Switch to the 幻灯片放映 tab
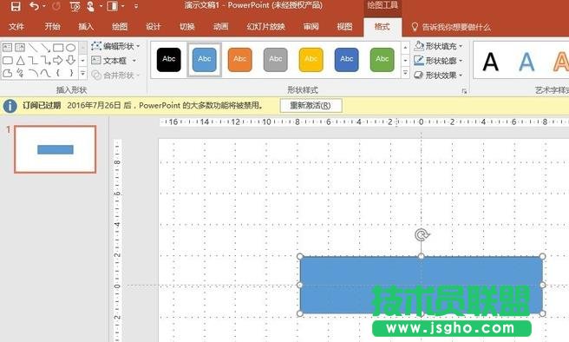This screenshot has width=569, height=342. pos(265,27)
